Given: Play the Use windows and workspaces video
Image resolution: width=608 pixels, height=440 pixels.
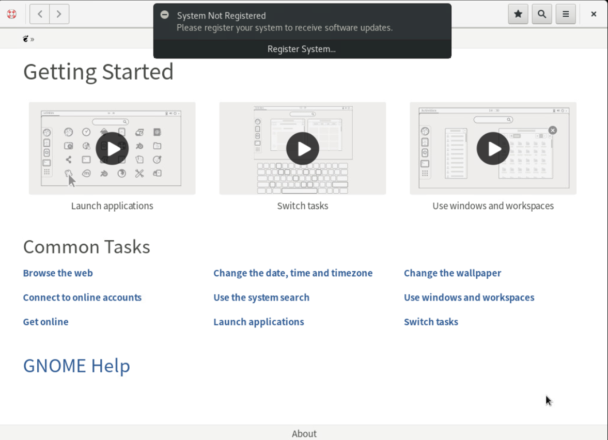Looking at the screenshot, I should [x=493, y=149].
